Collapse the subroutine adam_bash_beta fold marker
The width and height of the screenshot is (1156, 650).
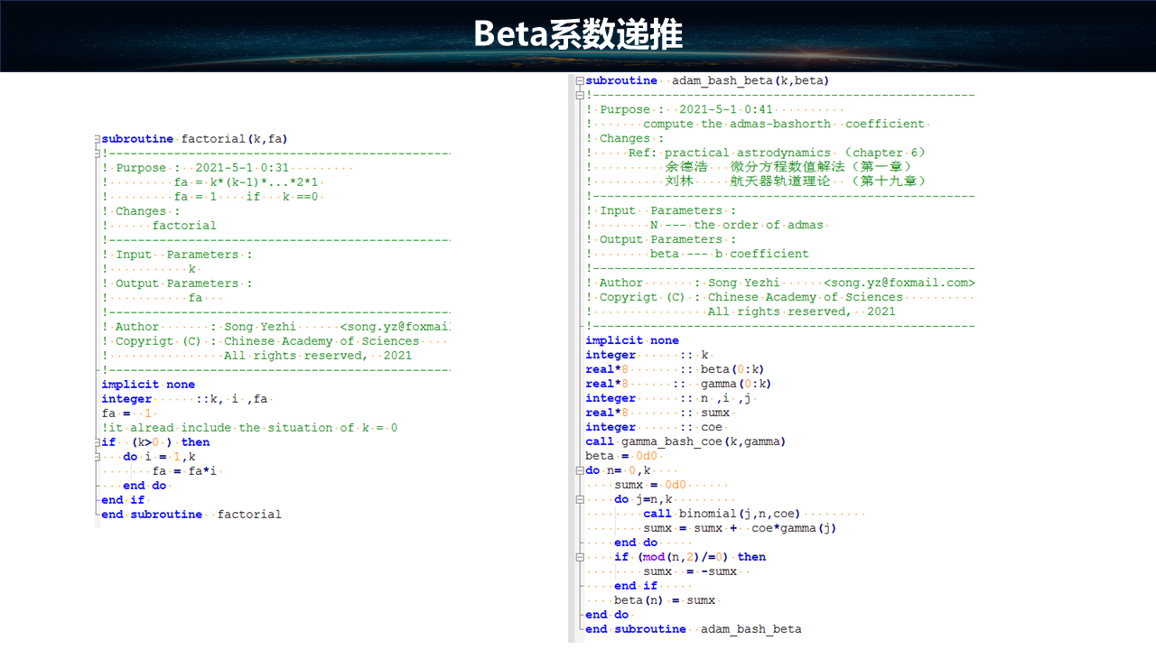tap(582, 80)
